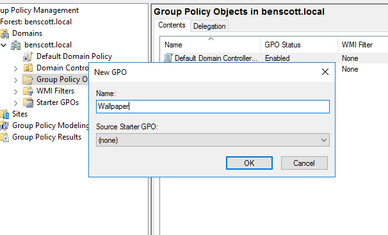Cancel the New GPO dialog
The image size is (388, 235).
tap(304, 163)
